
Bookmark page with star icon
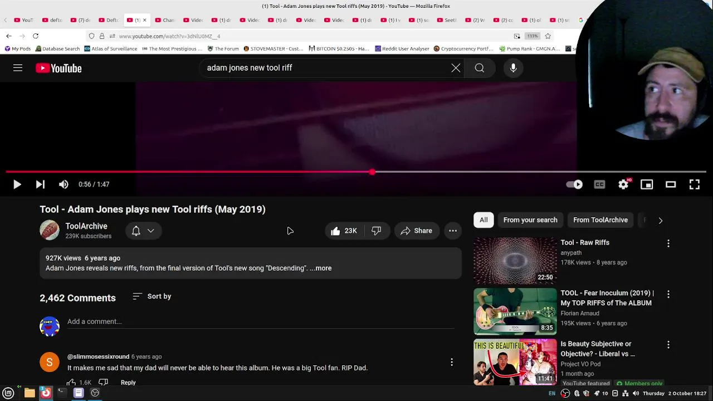coord(548,36)
